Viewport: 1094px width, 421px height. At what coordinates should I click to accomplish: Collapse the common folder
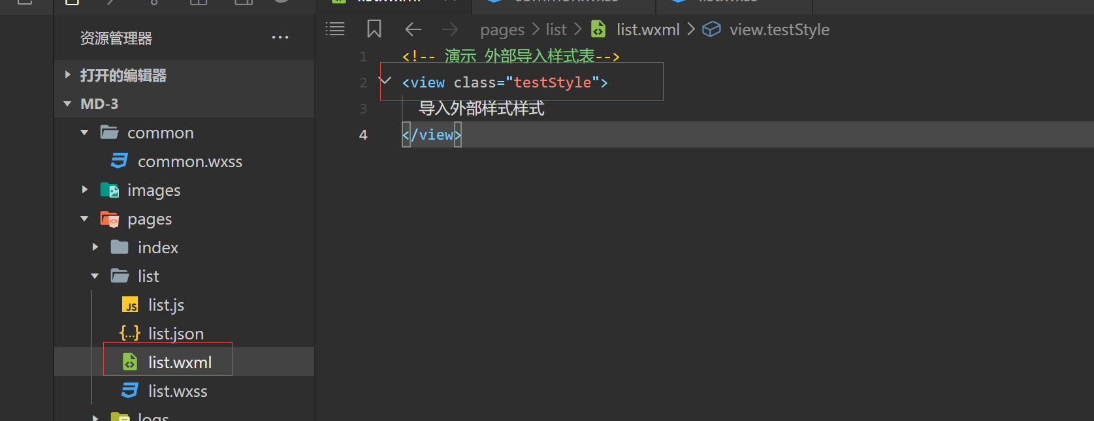tap(85, 133)
